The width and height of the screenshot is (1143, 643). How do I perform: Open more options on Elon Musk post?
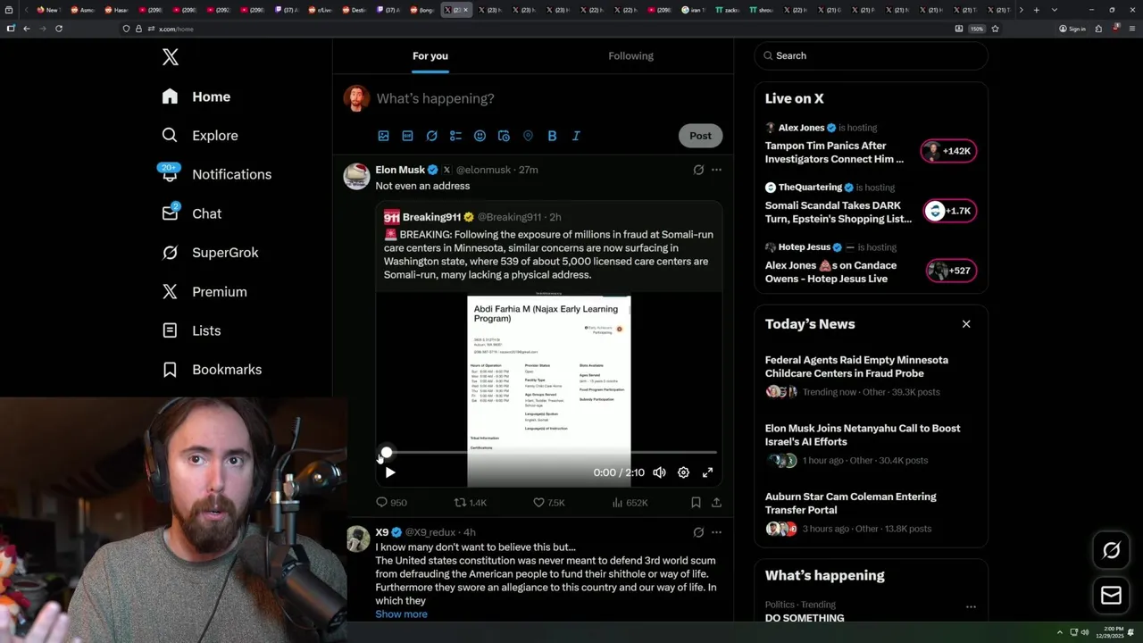[716, 170]
